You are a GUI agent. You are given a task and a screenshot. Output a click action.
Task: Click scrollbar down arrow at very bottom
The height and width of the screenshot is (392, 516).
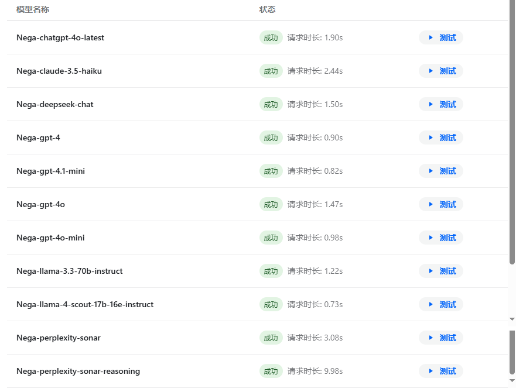point(512,380)
